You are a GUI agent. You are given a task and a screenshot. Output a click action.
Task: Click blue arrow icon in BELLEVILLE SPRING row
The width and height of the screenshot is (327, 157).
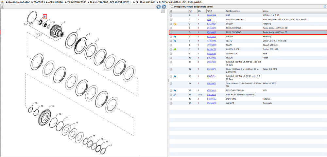click(x=175, y=90)
